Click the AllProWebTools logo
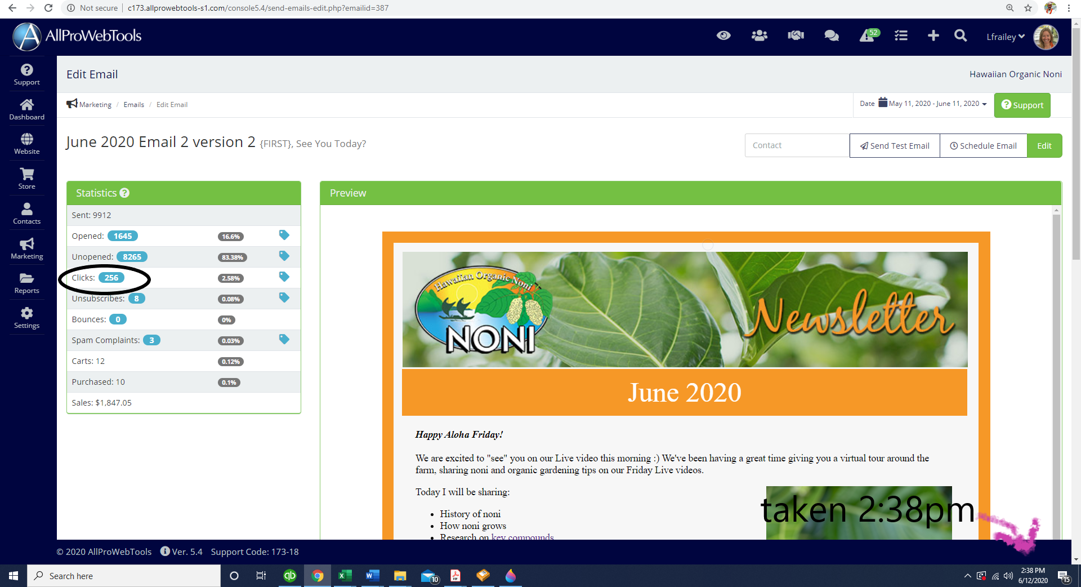Viewport: 1081px width, 587px height. [77, 36]
